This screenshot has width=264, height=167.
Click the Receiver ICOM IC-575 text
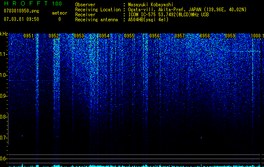point(142,15)
